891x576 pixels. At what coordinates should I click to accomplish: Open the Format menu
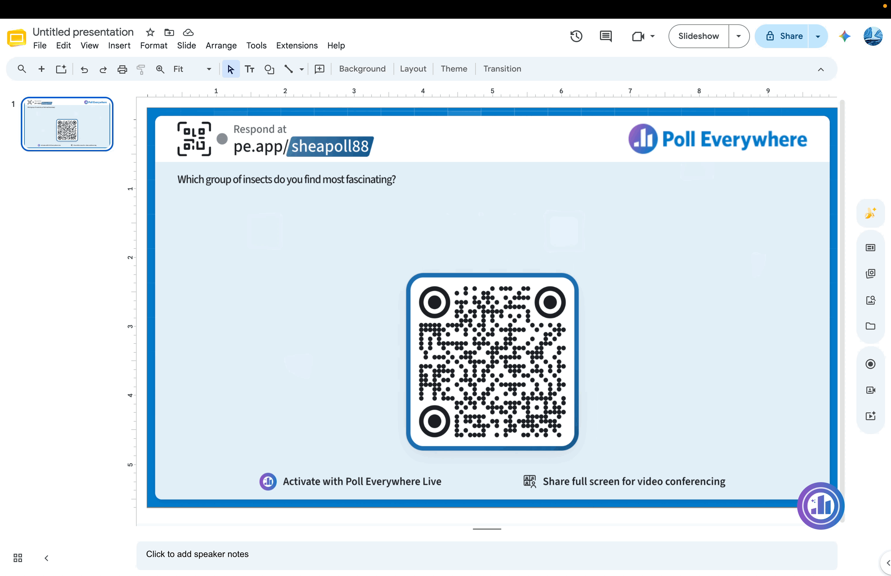coord(154,46)
